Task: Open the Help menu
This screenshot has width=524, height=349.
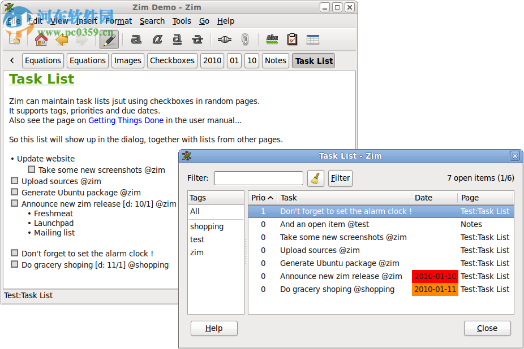Action: [x=226, y=21]
